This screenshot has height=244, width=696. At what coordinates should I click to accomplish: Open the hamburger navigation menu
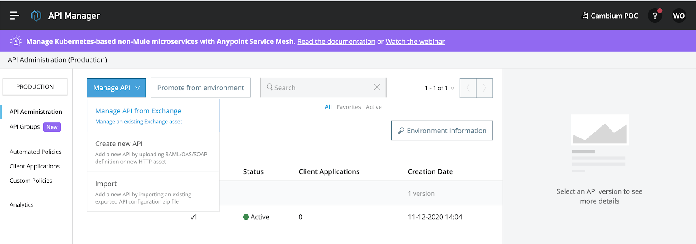[x=14, y=16]
